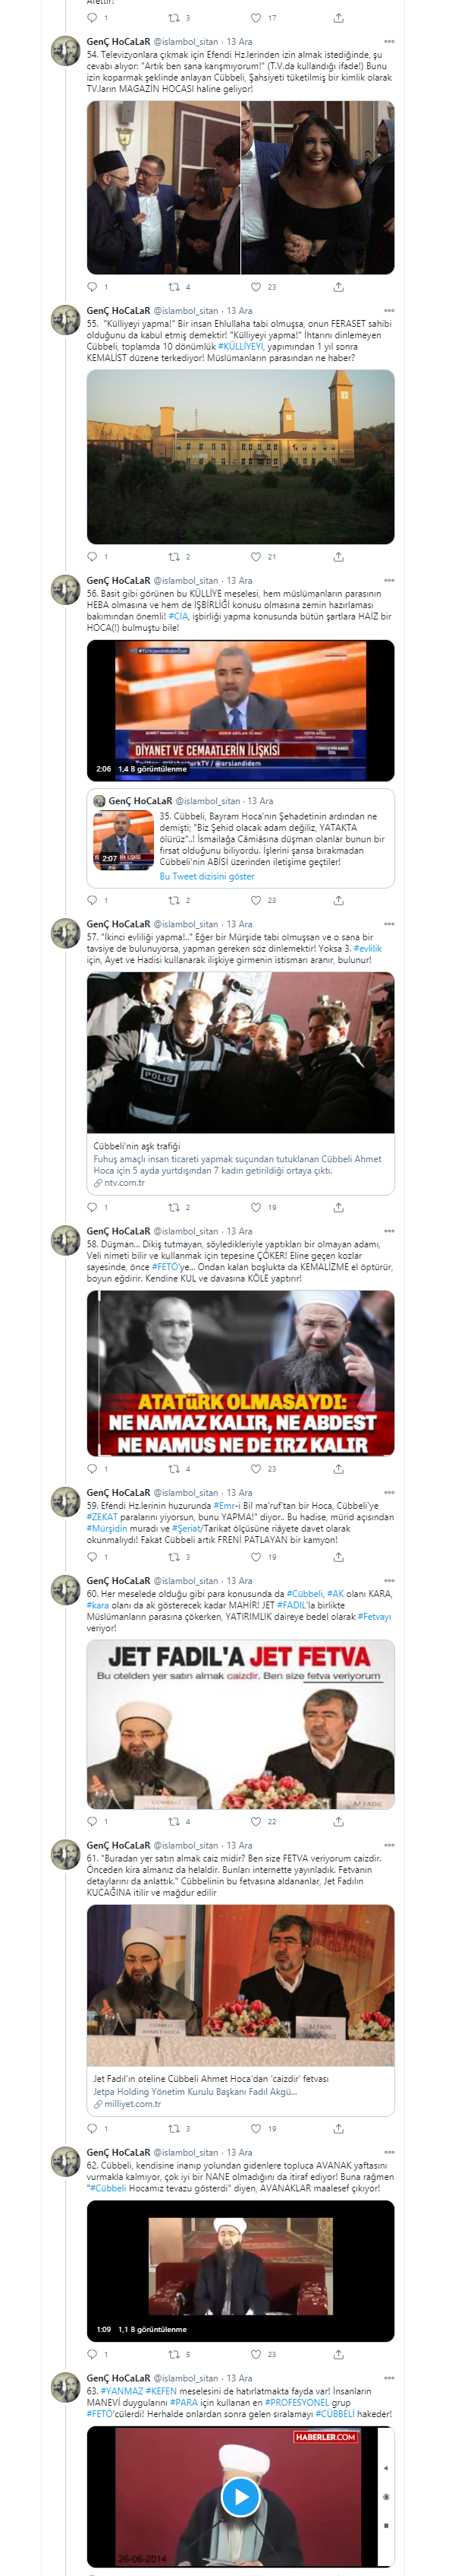
Task: Like tweet 62 about AVANAK yaftası
Action: click(x=256, y=2354)
